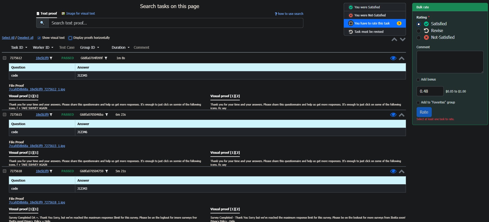Click the scroll-down arrow above the task list
489x222 pixels.
[403, 39]
